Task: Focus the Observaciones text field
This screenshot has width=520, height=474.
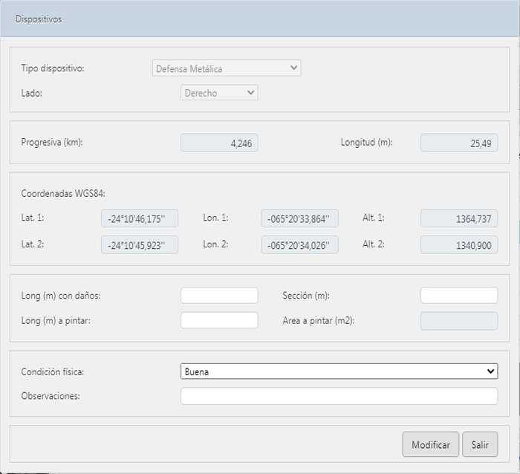Action: coord(339,396)
